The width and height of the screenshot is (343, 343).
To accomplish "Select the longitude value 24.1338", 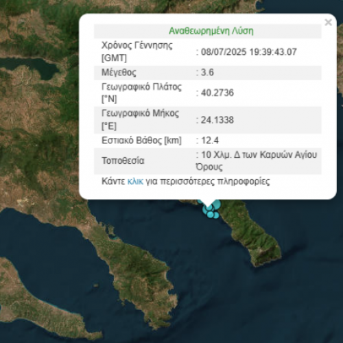I will pyautogui.click(x=217, y=120).
